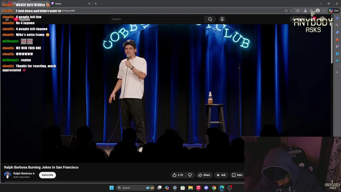
Task: Open Games chess icon in Edge sidebar
Action: click(x=337, y=46)
